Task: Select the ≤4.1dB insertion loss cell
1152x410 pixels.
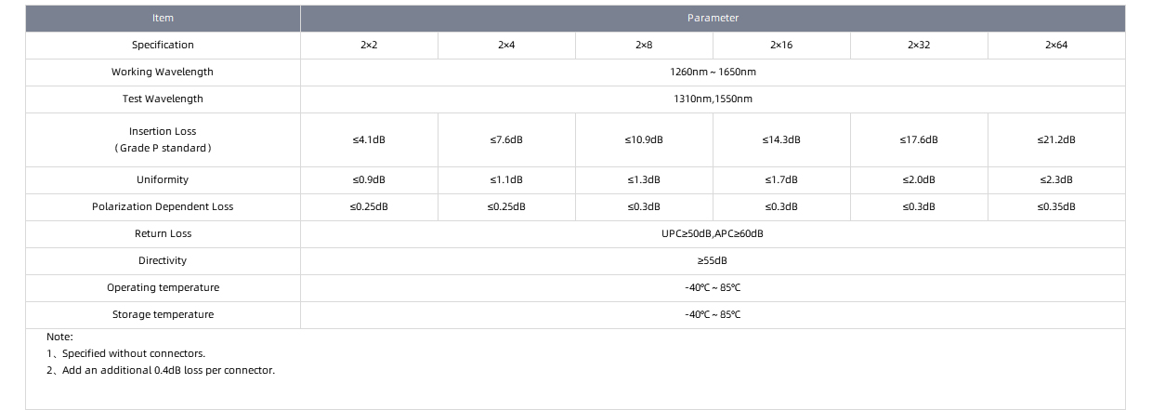Action: 369,140
